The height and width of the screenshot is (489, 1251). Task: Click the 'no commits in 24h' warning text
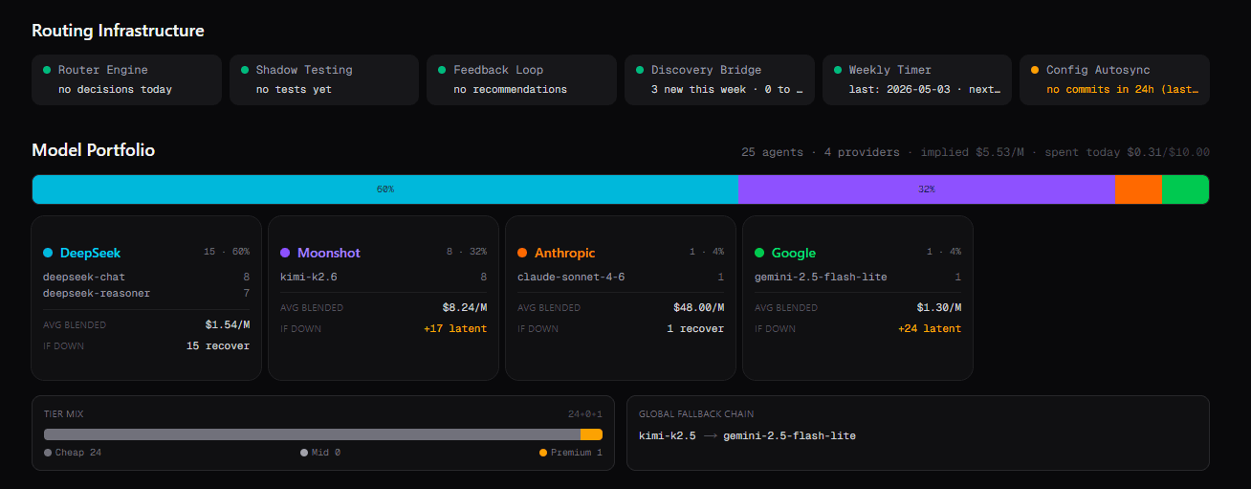click(1123, 89)
